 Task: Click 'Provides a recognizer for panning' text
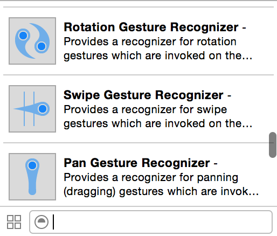click(x=151, y=178)
